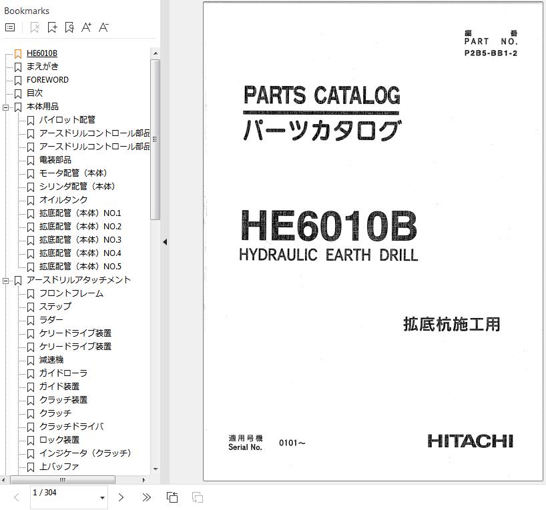
Task: Open the HE6010B bookmark
Action: click(x=42, y=53)
